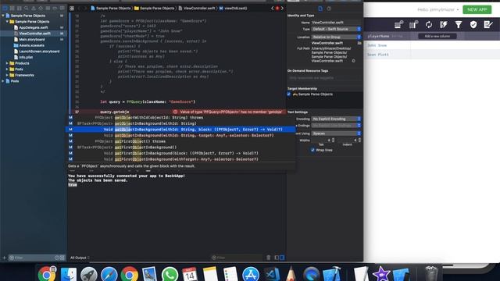Open Main.storyboard in navigator
Image resolution: width=500 pixels, height=281 pixels.
tap(32, 40)
